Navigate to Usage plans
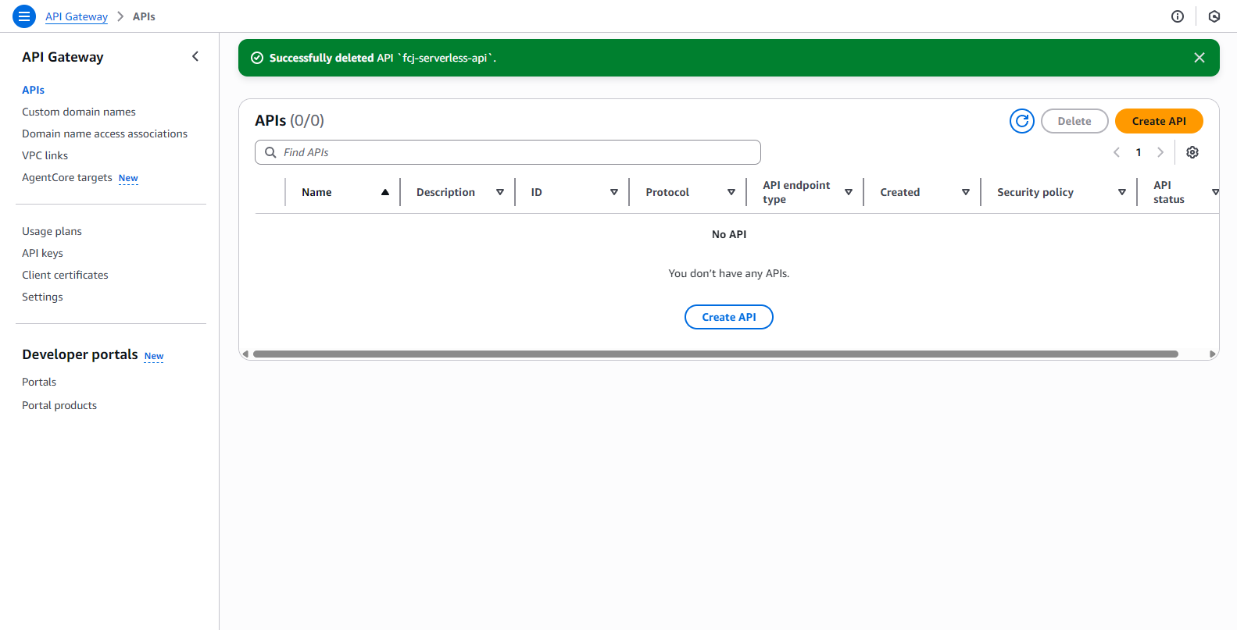 point(52,231)
